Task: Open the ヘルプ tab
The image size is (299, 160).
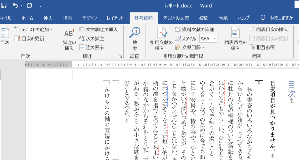Action: [244, 18]
